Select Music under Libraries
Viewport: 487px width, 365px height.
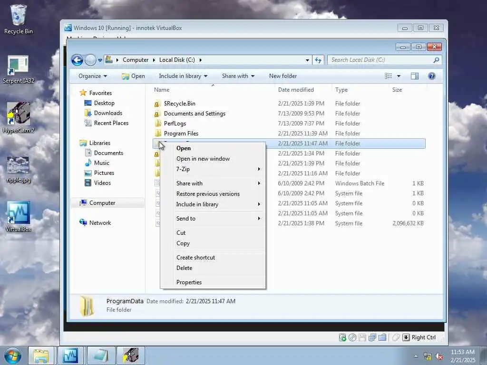click(101, 163)
